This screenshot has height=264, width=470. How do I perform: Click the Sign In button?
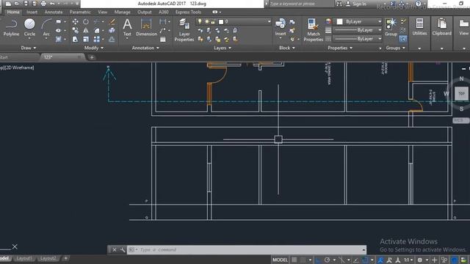click(x=357, y=4)
